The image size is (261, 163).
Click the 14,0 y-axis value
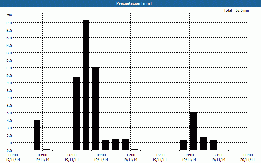9,45
